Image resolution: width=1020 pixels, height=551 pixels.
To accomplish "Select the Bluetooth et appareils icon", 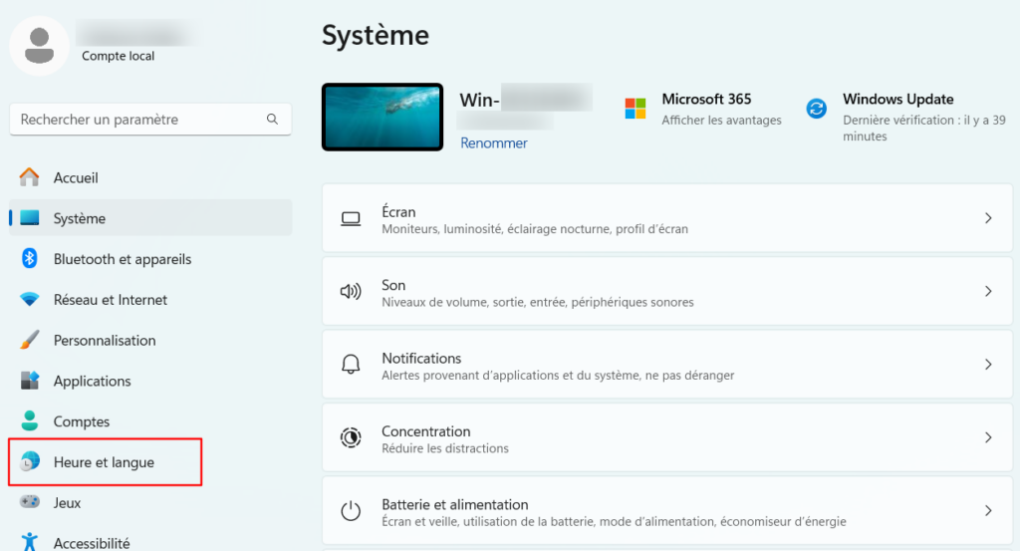I will (x=30, y=259).
